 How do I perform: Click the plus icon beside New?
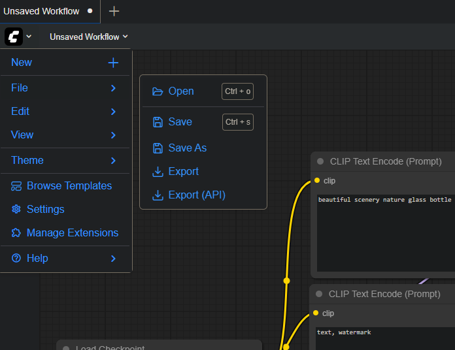coord(113,63)
